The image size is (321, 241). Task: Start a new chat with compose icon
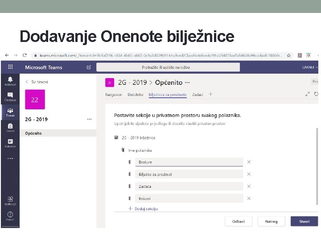coord(89,67)
